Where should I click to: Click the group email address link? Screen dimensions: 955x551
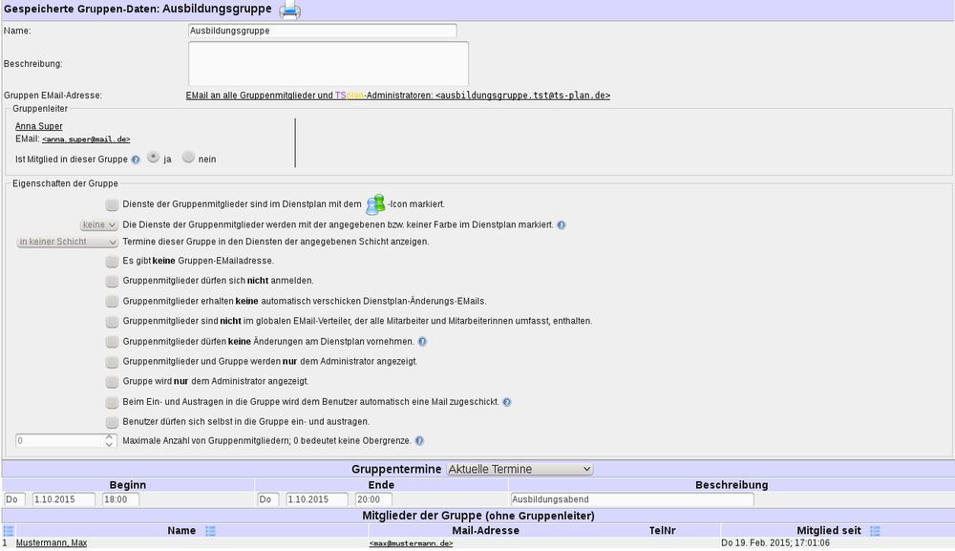pyautogui.click(x=397, y=95)
